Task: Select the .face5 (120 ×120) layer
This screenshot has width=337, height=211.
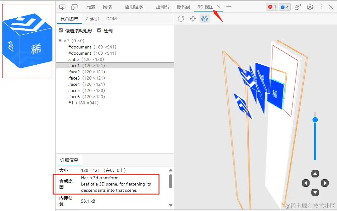Action: click(x=115, y=90)
